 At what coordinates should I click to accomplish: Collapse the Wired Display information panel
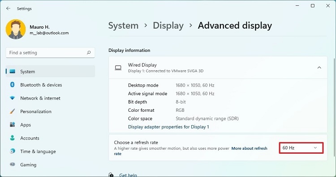pos(319,67)
